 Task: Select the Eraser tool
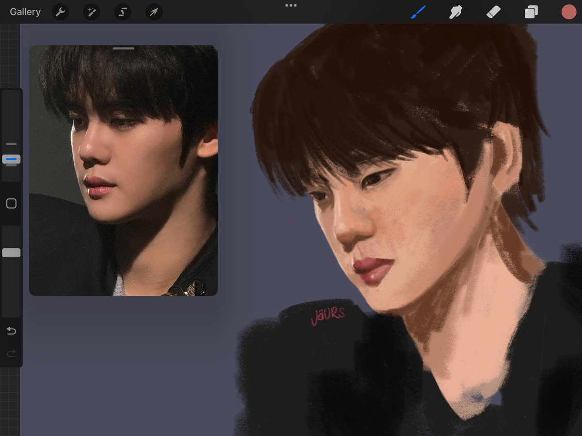tap(494, 12)
